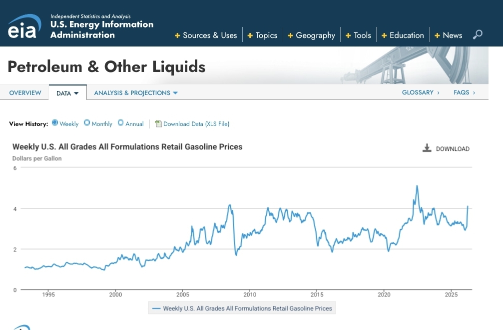
Task: Click the y-axis value 2
Action: click(x=15, y=249)
